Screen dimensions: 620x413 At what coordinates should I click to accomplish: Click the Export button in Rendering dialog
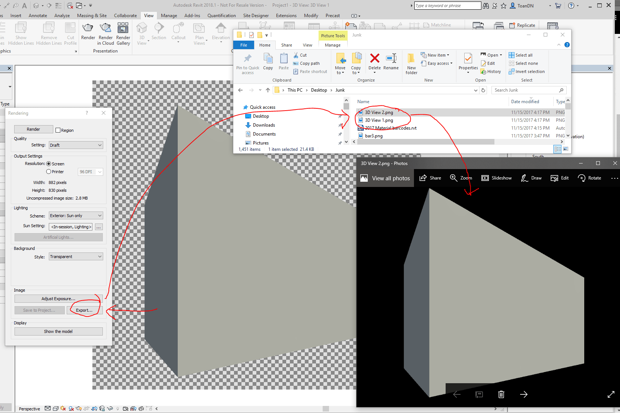[x=85, y=310]
